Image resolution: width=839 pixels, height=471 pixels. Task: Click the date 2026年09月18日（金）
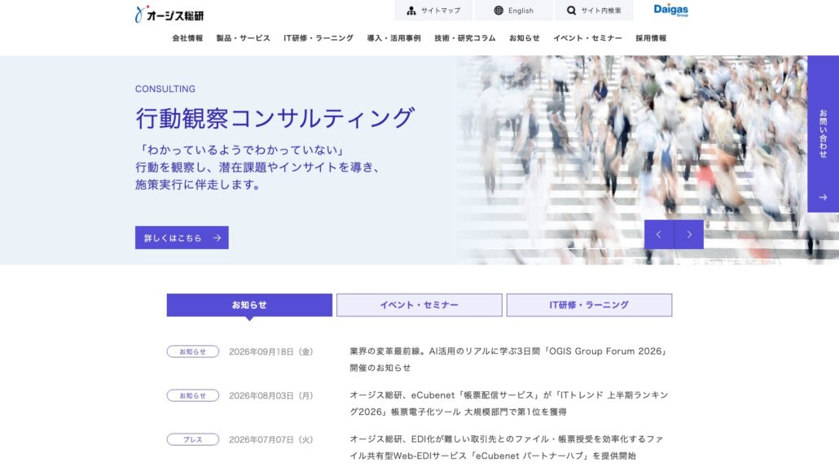pos(270,351)
